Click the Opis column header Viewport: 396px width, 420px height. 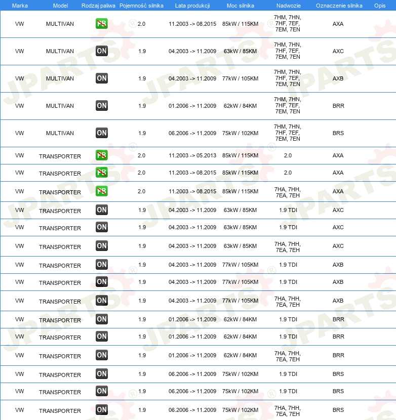click(380, 6)
